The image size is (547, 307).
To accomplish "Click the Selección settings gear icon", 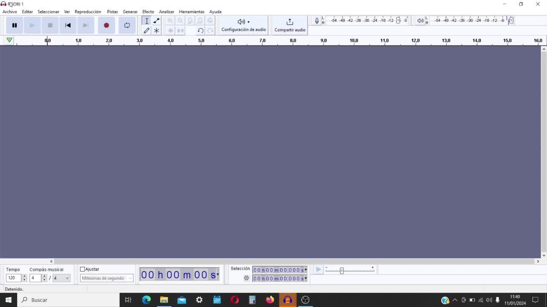I will click(x=247, y=278).
